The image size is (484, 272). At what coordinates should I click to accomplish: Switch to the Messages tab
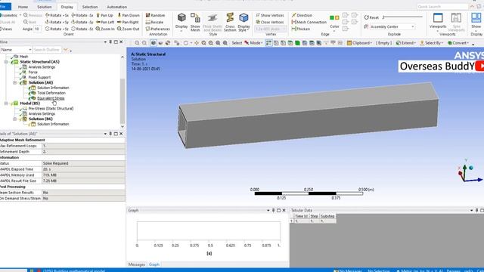point(136,264)
